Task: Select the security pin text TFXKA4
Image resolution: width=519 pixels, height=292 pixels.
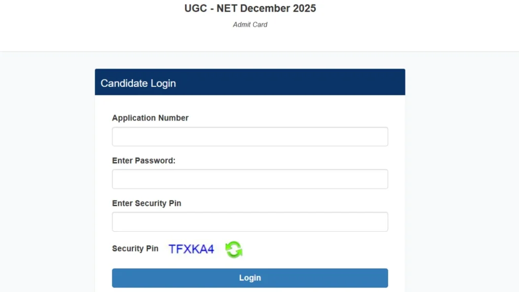Action: click(x=191, y=248)
